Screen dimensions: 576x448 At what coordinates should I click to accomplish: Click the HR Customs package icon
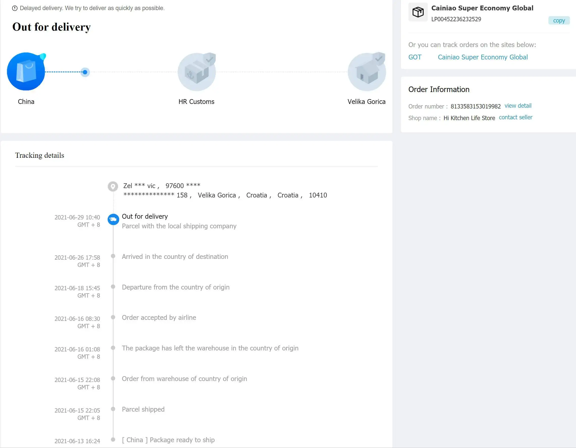click(x=197, y=72)
